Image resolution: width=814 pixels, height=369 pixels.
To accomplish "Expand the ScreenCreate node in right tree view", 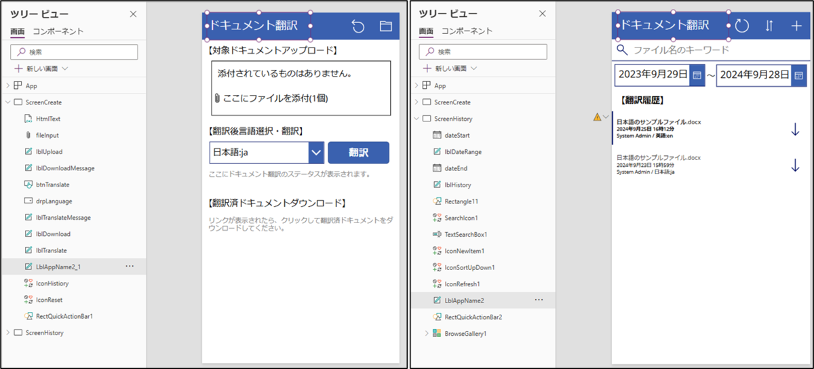I will pos(416,102).
